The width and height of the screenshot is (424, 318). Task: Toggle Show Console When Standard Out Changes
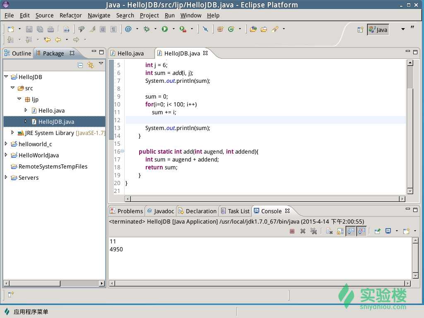point(351,231)
